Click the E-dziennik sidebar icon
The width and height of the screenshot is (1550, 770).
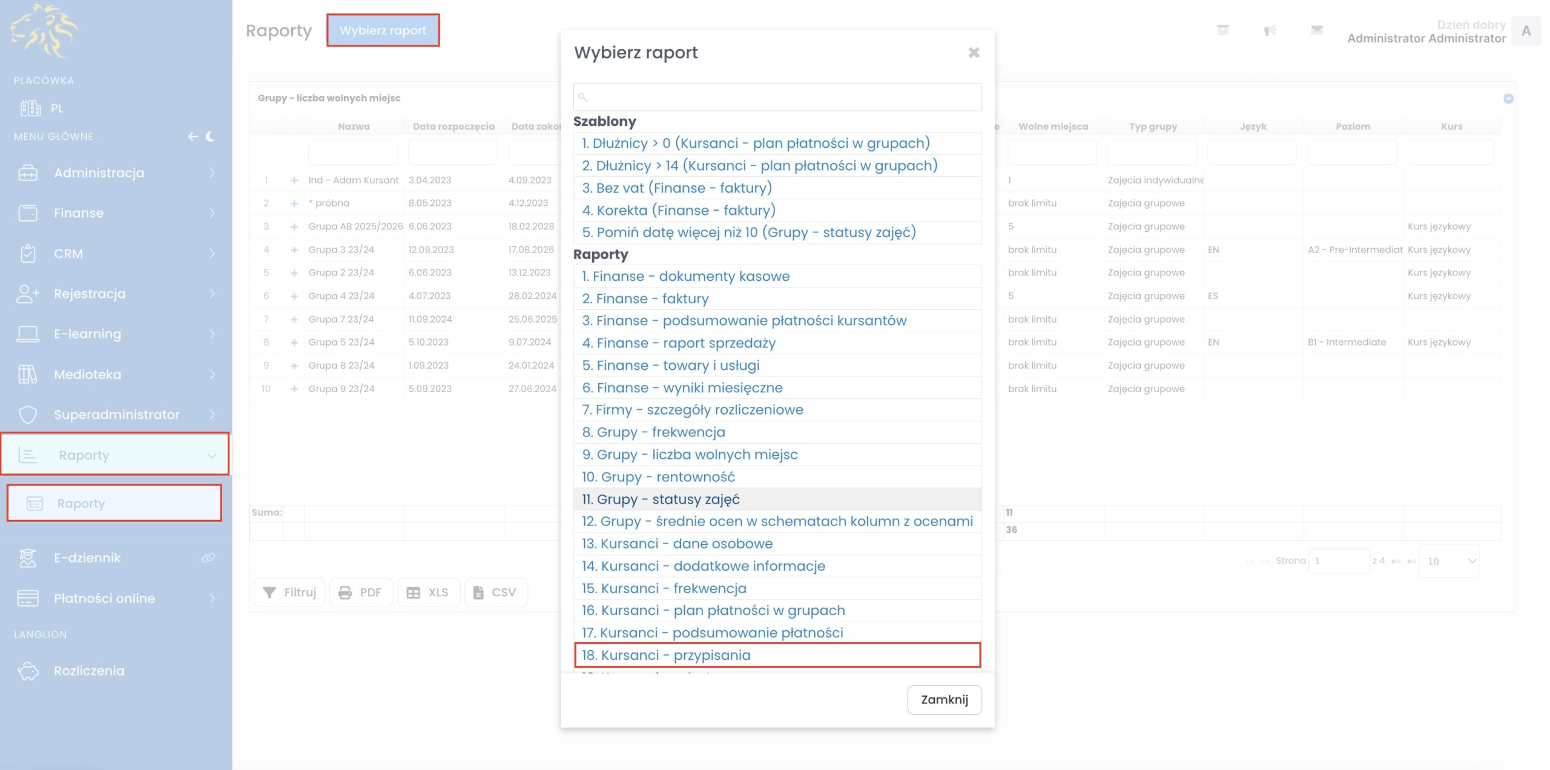coord(28,558)
